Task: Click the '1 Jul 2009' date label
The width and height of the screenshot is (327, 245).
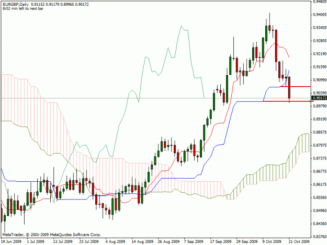Action: pos(36,241)
